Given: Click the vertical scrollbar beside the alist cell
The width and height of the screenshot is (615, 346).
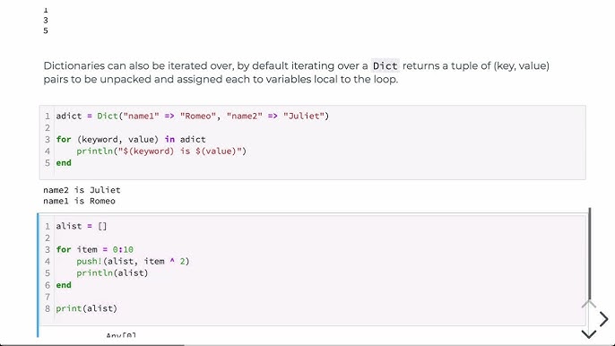Looking at the screenshot, I should [x=590, y=254].
